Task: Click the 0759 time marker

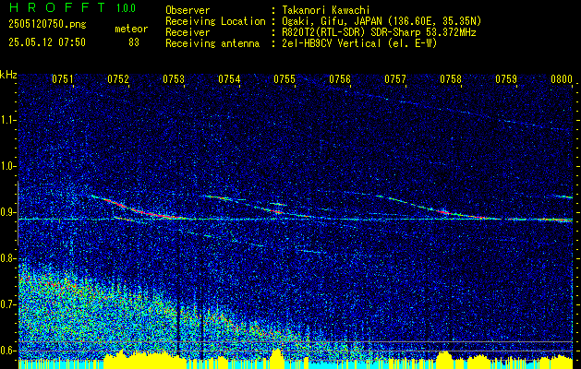Action: (506, 79)
